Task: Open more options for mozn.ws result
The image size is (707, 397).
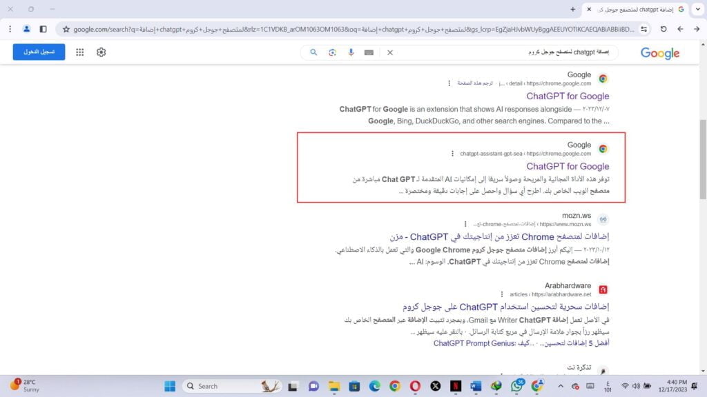Action: click(x=465, y=224)
